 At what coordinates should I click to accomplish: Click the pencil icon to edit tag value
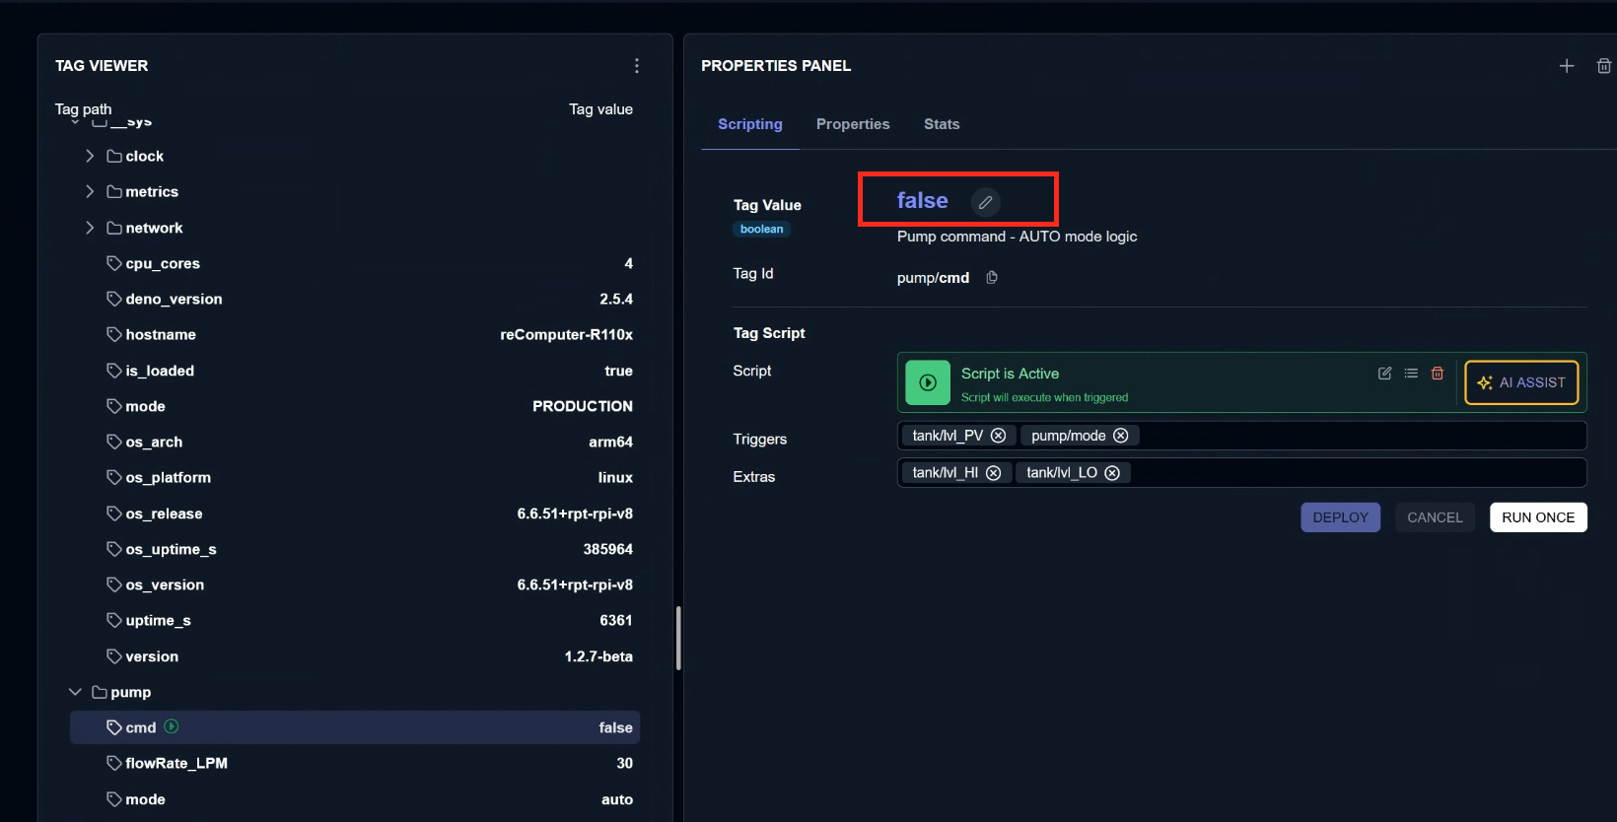(985, 202)
